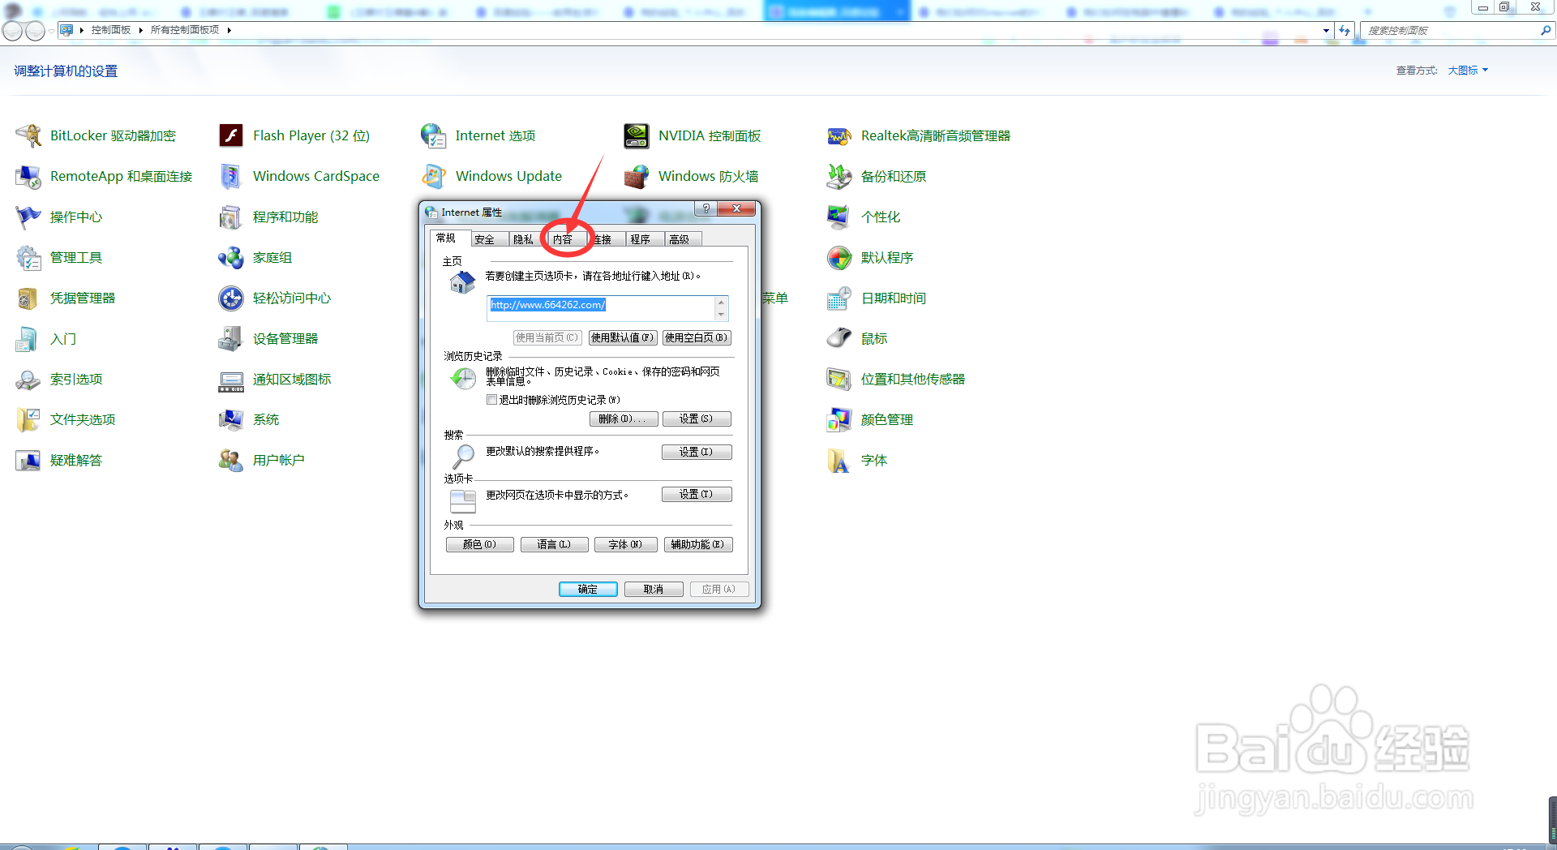Click 使用空白页 button

click(x=697, y=337)
